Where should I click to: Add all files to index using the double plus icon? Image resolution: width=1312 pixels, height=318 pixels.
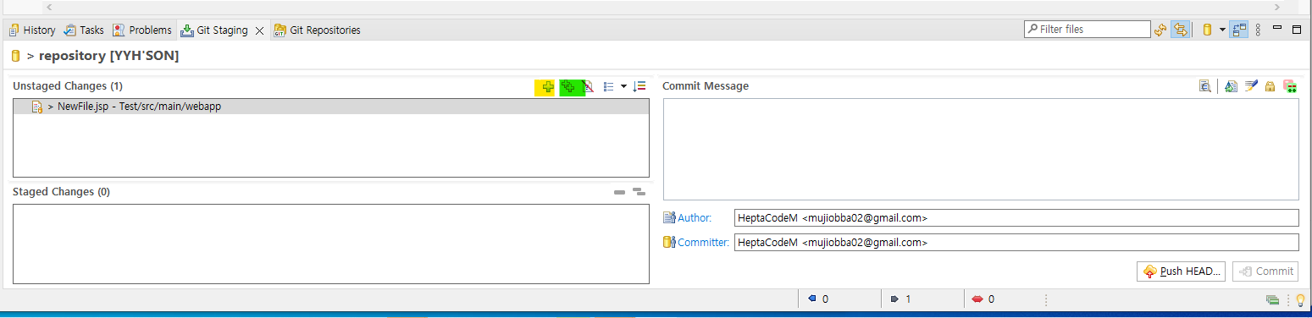click(x=569, y=86)
